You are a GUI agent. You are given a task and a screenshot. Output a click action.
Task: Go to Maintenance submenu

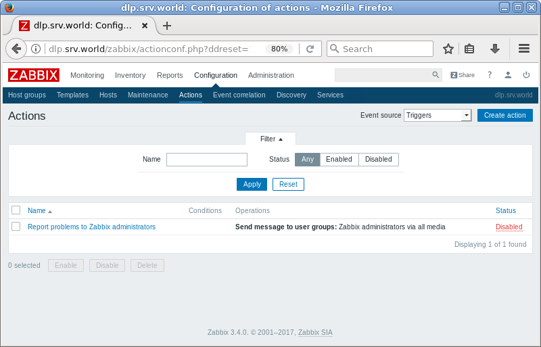(x=147, y=95)
